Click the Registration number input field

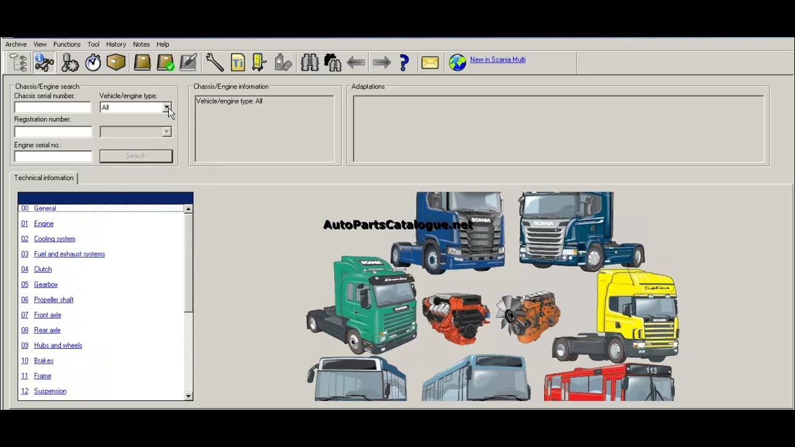(53, 132)
